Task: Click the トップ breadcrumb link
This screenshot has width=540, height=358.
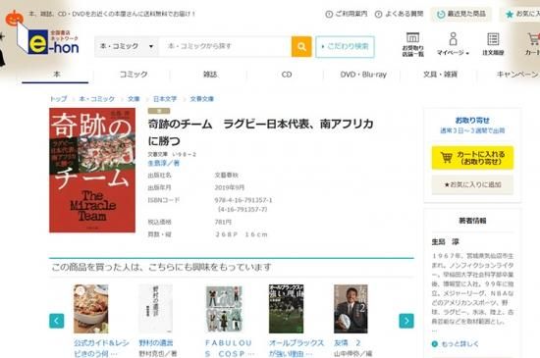Action: [59, 99]
